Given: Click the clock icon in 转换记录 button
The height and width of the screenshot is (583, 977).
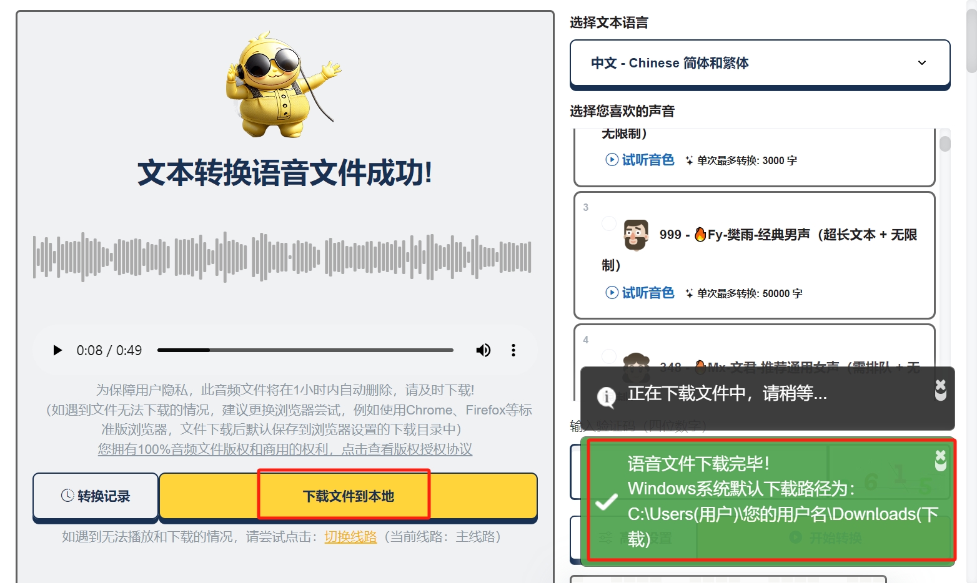Looking at the screenshot, I should (67, 496).
